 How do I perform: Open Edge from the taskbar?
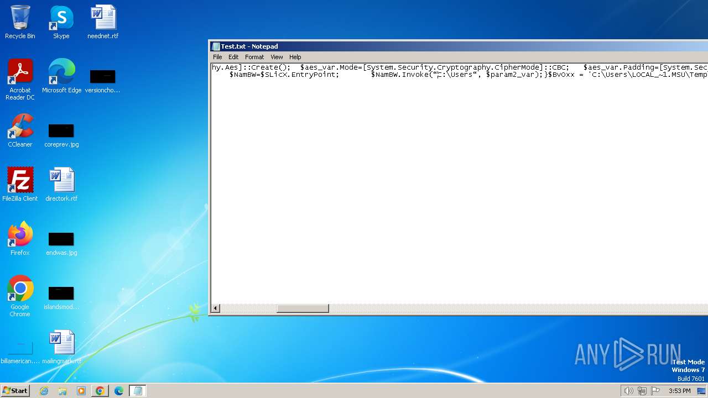pos(118,391)
